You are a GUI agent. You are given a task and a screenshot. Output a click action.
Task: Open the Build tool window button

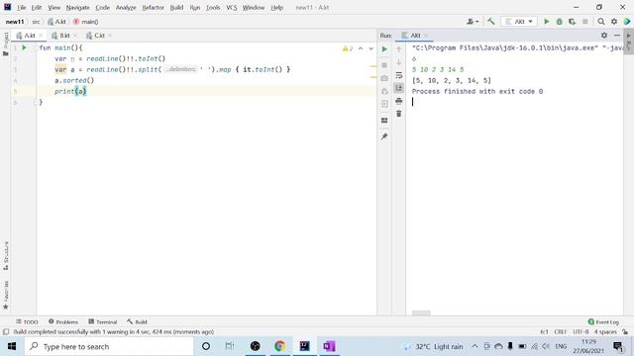pyautogui.click(x=137, y=321)
